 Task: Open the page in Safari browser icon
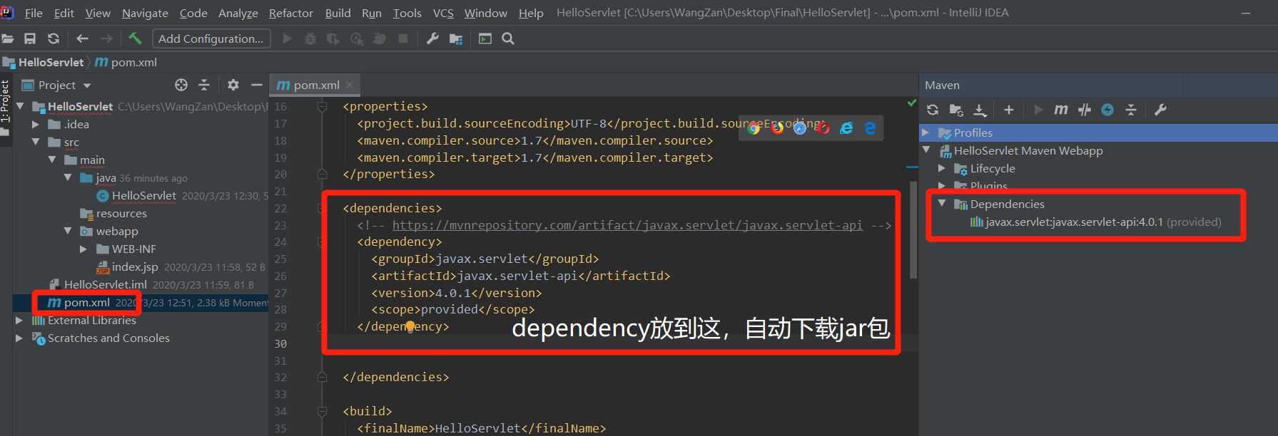click(800, 128)
